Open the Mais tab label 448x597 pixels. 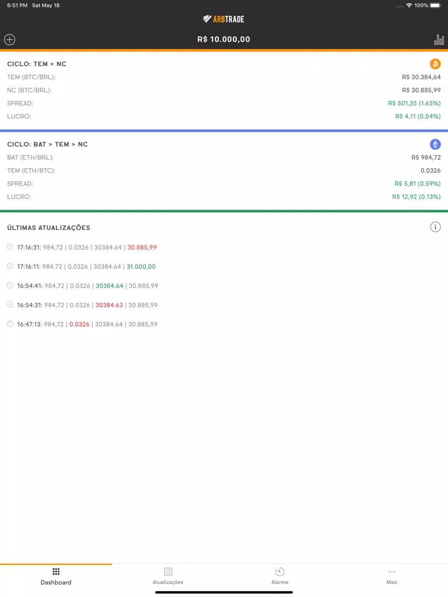click(x=392, y=582)
